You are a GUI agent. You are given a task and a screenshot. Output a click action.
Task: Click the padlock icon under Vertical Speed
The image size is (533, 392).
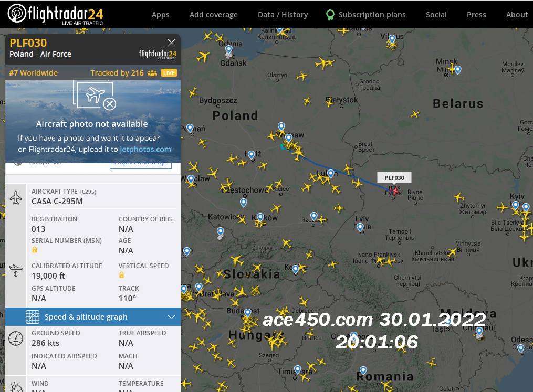coord(121,275)
